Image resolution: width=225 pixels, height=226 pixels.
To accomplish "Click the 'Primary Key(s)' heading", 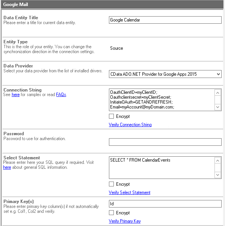I will [x=18, y=202].
